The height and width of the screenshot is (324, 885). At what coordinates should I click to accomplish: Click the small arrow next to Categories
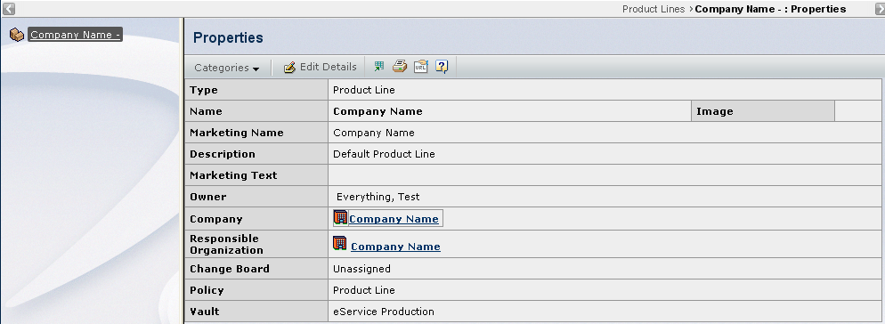256,69
